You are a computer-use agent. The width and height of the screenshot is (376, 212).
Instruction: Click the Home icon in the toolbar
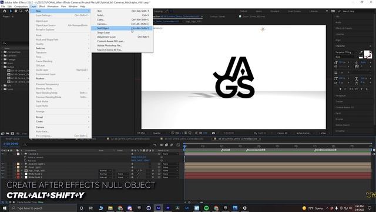(4, 11)
